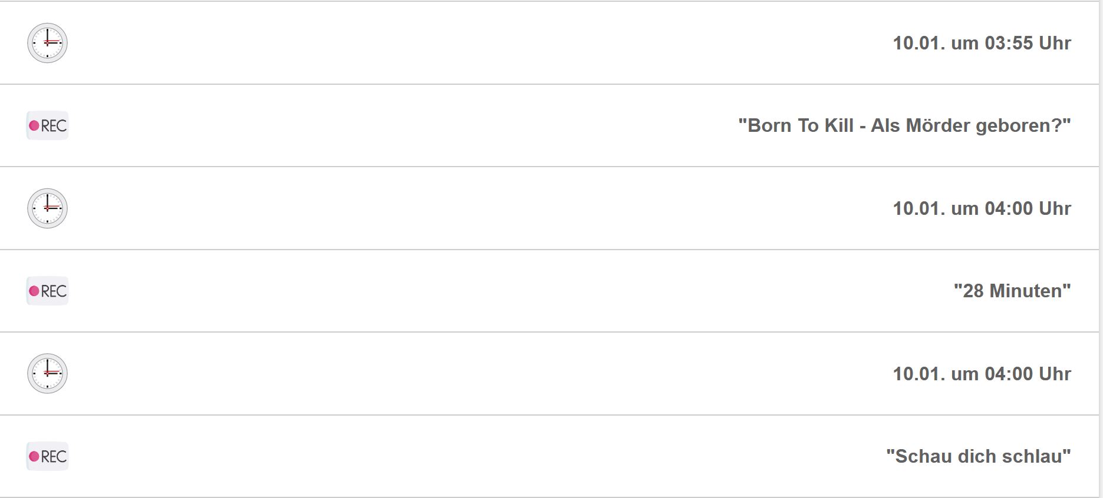Open the "28 Minuten" recording title
The width and height of the screenshot is (1103, 498).
pyautogui.click(x=1012, y=291)
